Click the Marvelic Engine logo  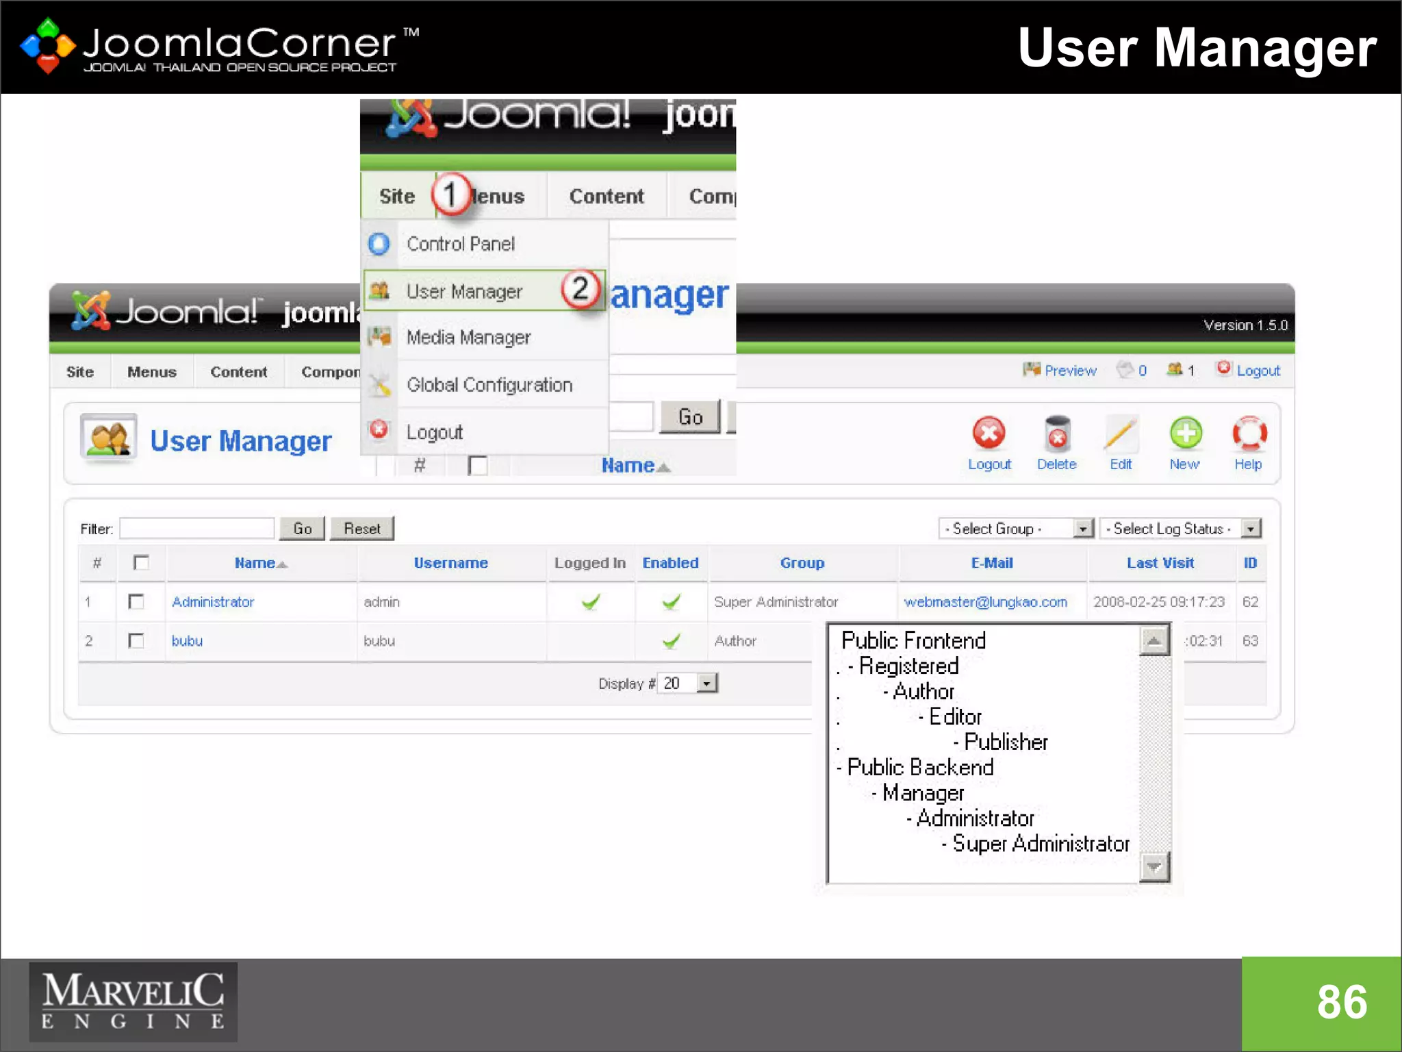133,1002
